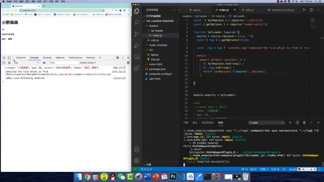324x182 pixels.
Task: Clear the DevTools console
Action: [x=9, y=63]
